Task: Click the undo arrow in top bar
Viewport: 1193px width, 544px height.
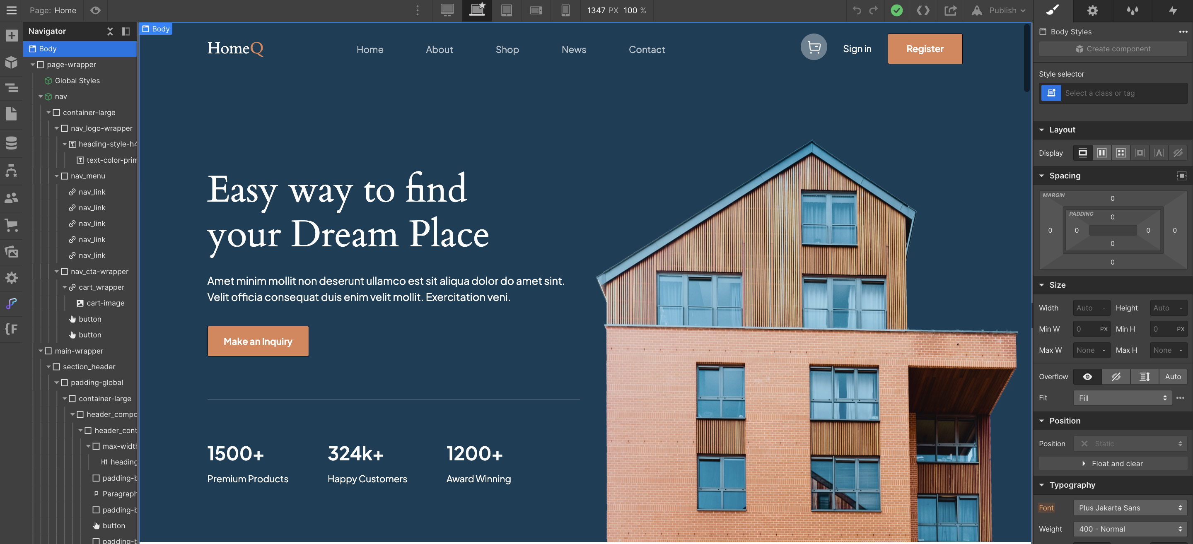Action: click(857, 10)
